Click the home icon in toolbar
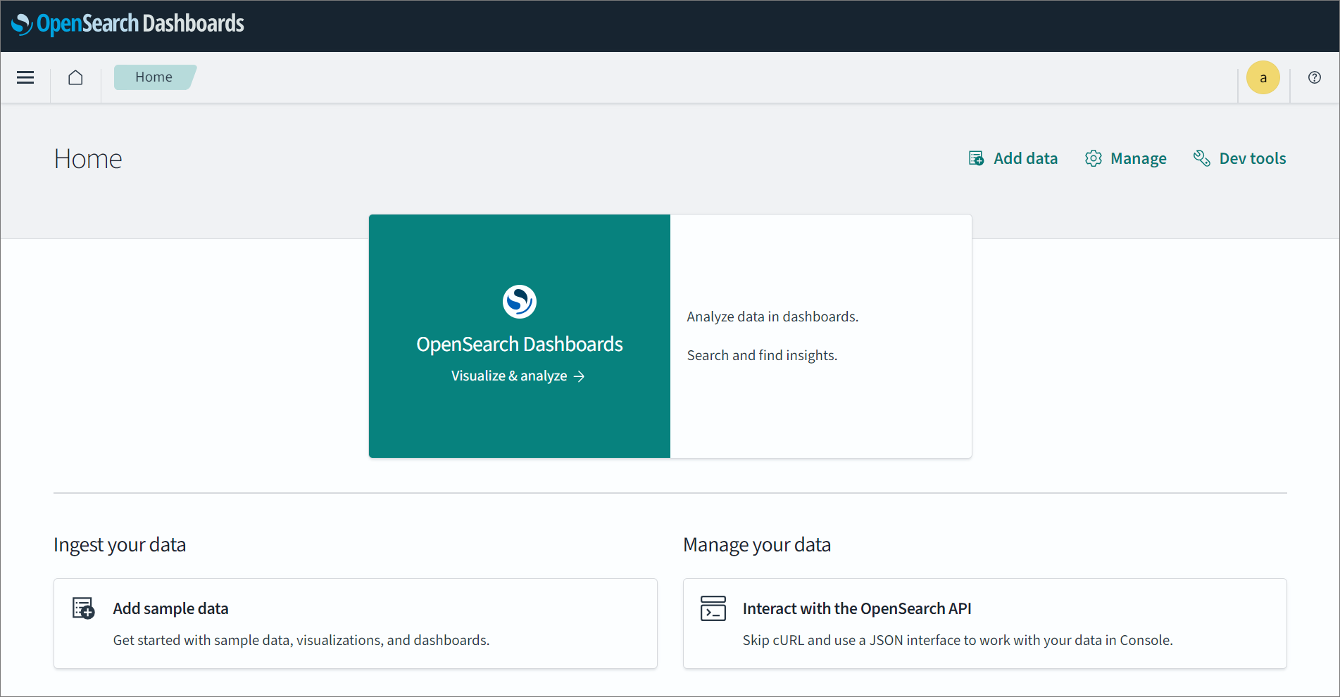The width and height of the screenshot is (1340, 697). 75,77
